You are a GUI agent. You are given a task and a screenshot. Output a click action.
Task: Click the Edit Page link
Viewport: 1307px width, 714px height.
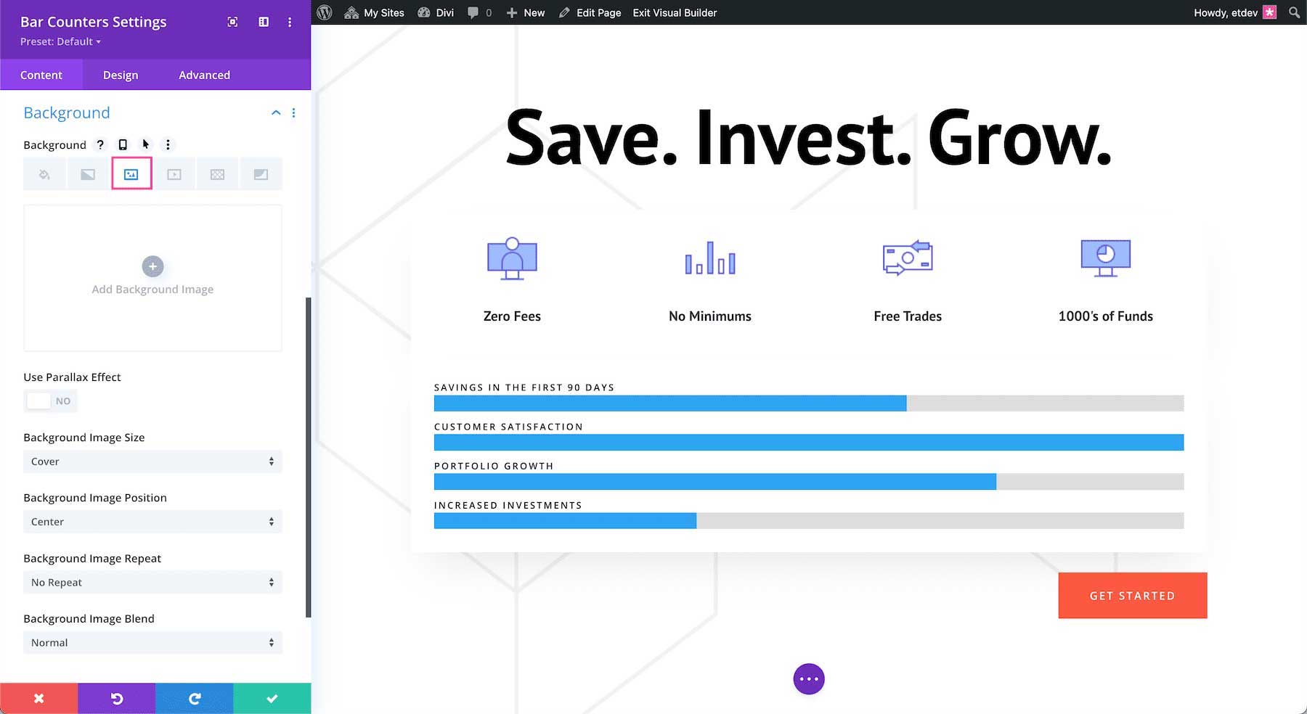click(590, 12)
